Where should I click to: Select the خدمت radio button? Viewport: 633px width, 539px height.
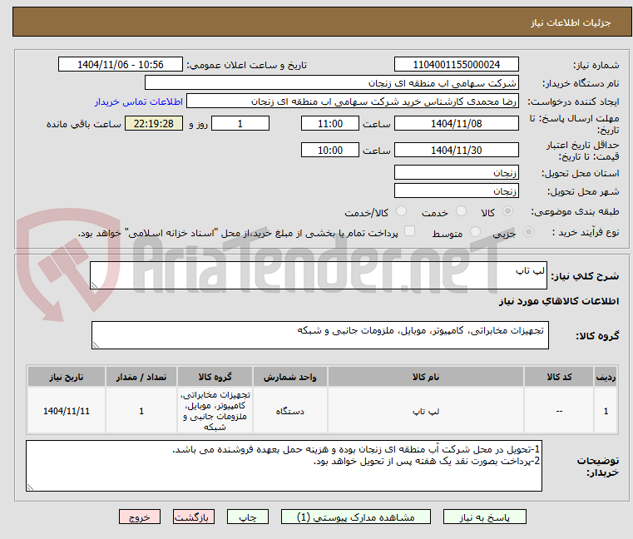461,211
